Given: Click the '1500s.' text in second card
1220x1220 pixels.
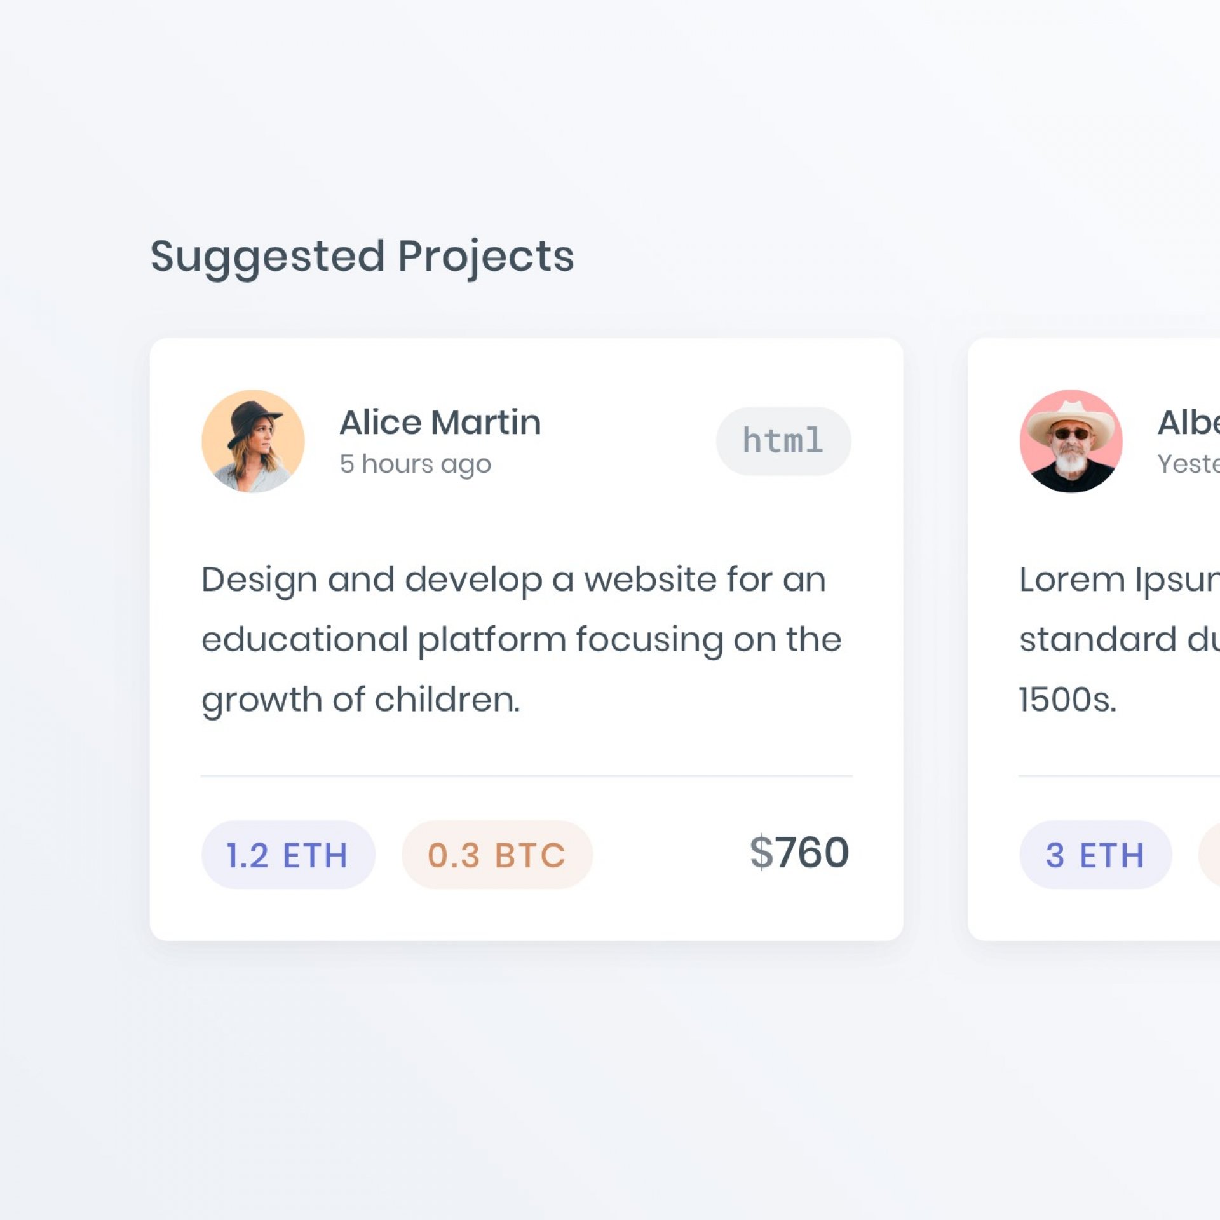Looking at the screenshot, I should [x=1067, y=700].
